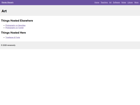Click the Art page heading
Screen dimensions: 140x105
[x=4, y=11]
